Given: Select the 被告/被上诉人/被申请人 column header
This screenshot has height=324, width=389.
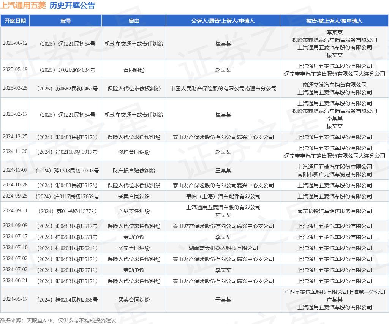Looking at the screenshot, I should (334, 21).
